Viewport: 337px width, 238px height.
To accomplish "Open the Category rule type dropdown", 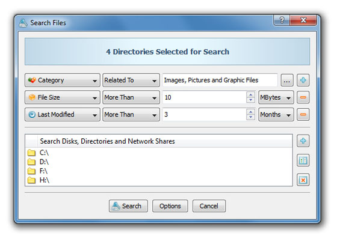I will tap(63, 81).
